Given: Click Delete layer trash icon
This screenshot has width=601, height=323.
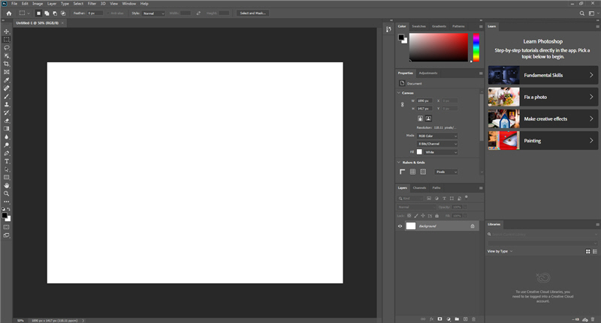Looking at the screenshot, I should tap(474, 319).
